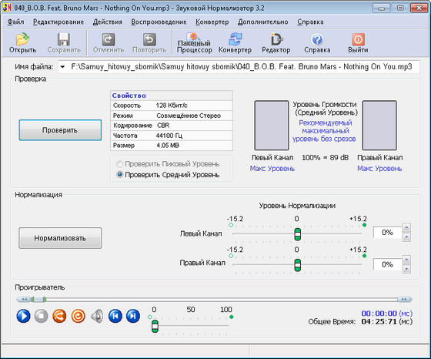This screenshot has width=431, height=359.
Task: Open the Дополнительно menu
Action: click(262, 22)
